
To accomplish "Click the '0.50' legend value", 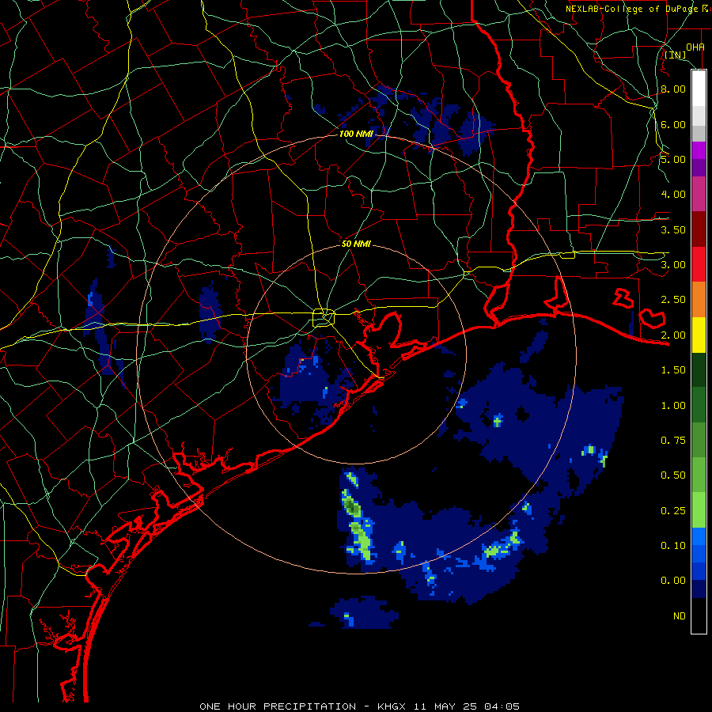I will [673, 475].
